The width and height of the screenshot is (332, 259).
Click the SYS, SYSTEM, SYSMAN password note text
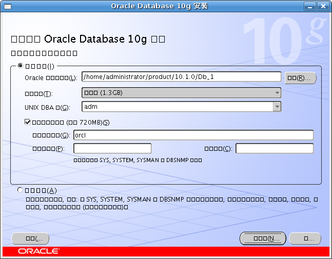tap(138, 160)
